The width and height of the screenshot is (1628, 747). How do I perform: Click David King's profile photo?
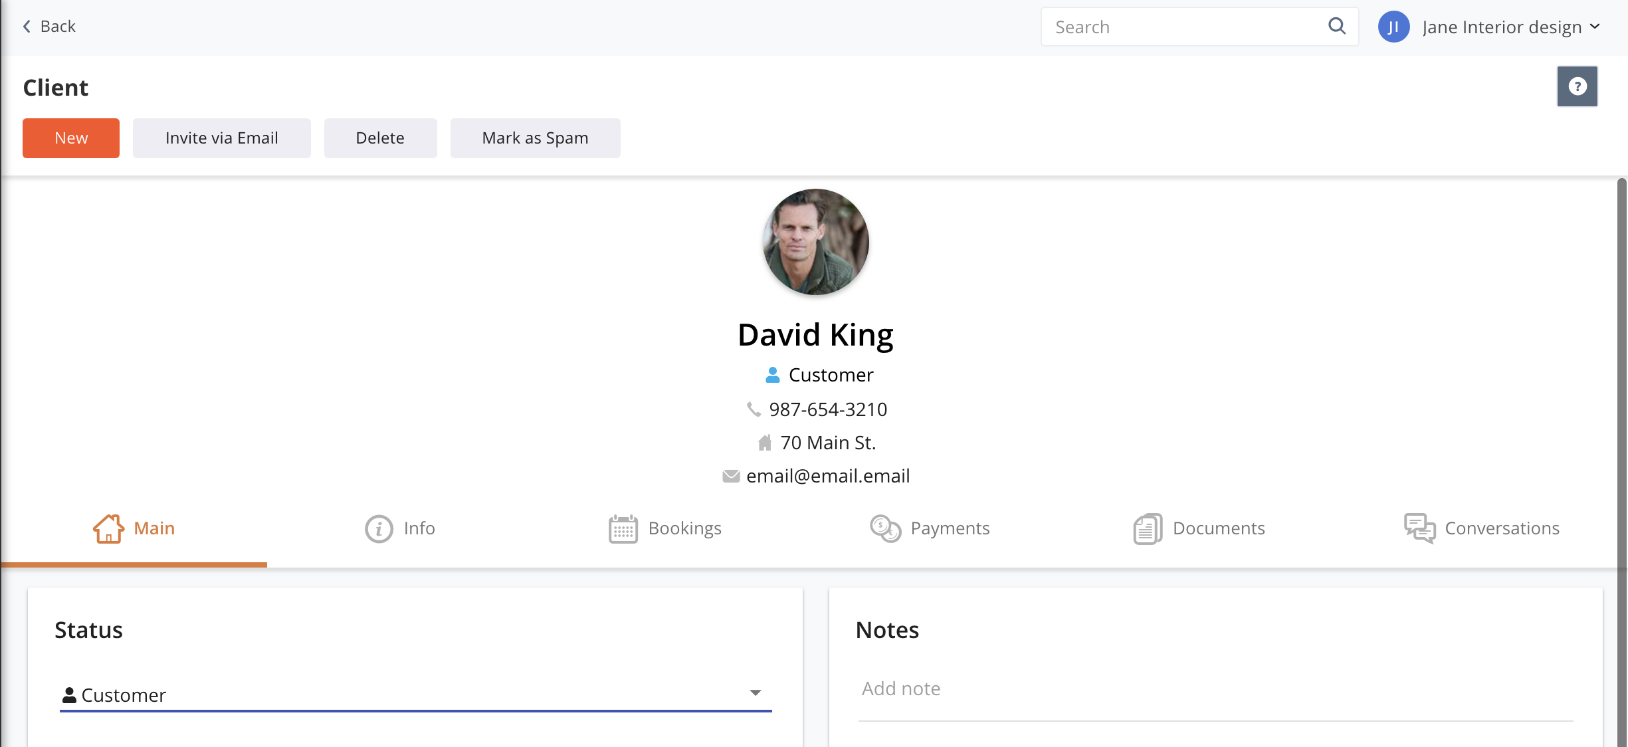pyautogui.click(x=815, y=241)
